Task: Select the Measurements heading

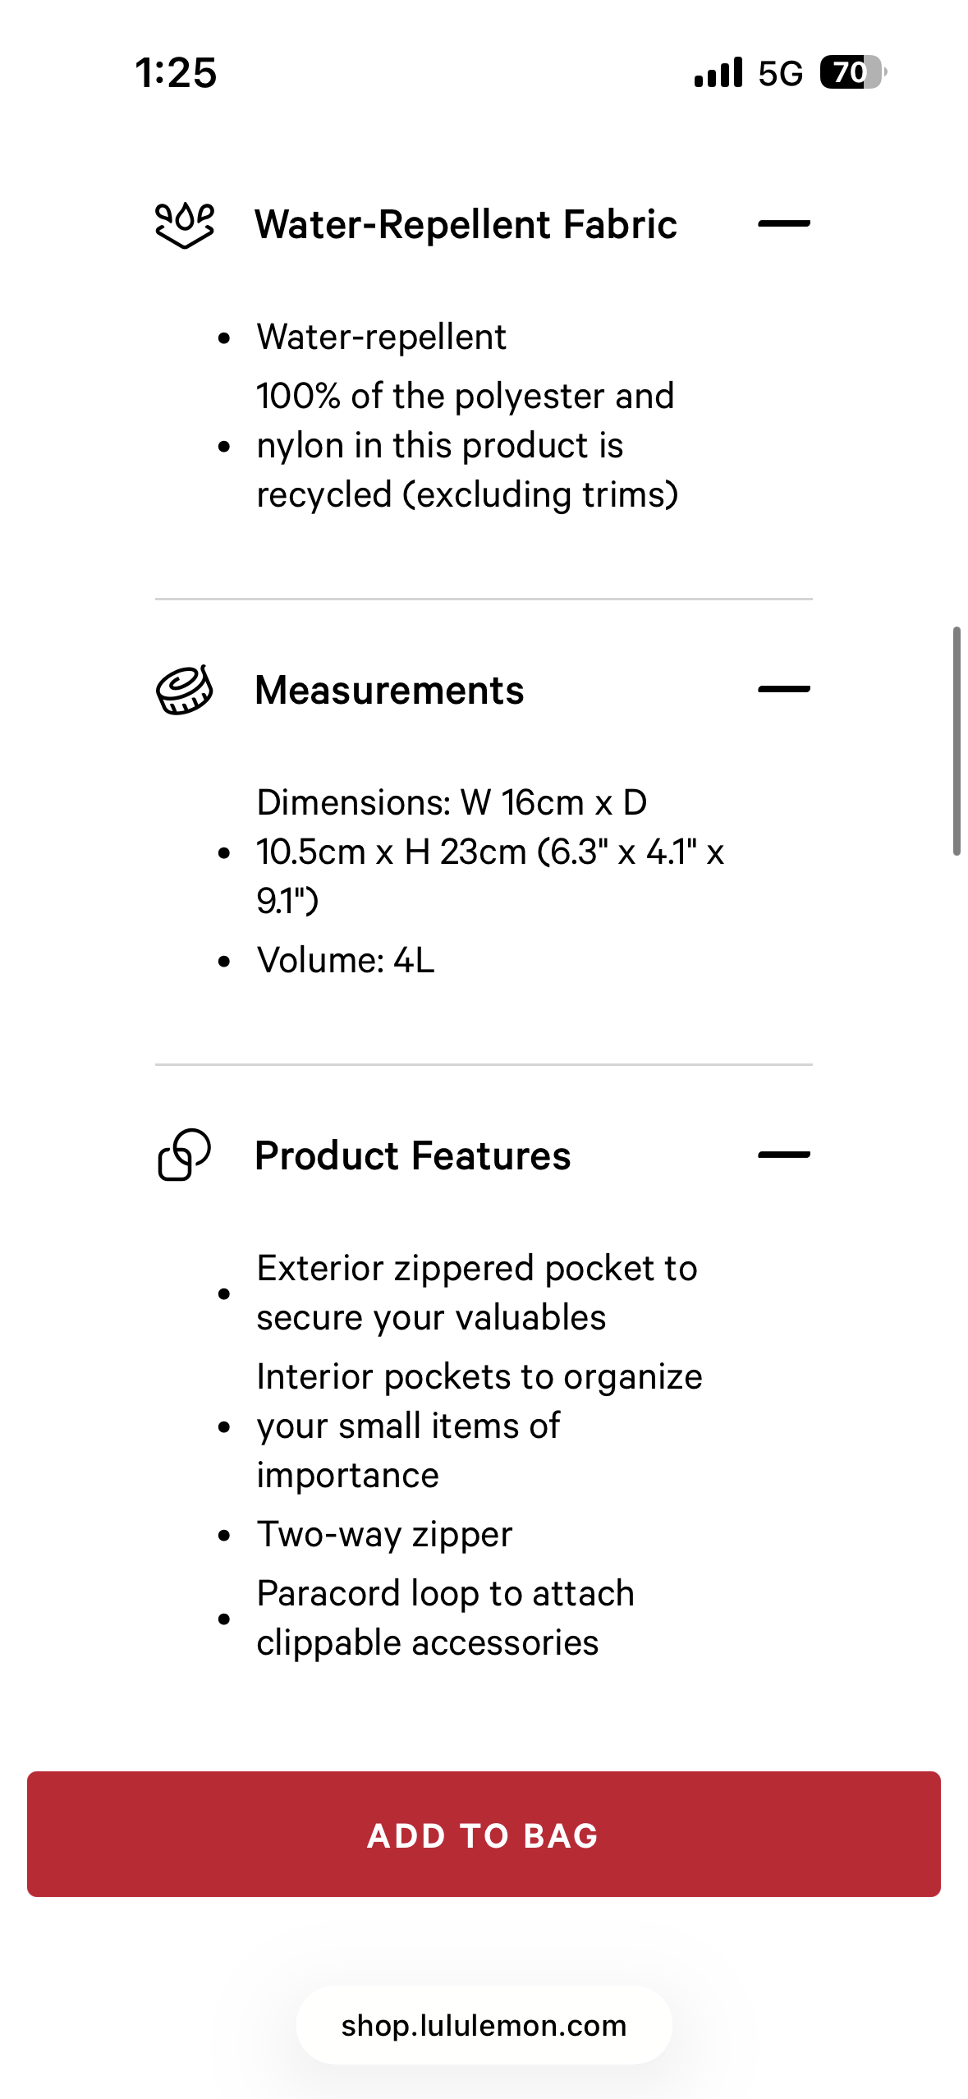Action: pos(389,690)
